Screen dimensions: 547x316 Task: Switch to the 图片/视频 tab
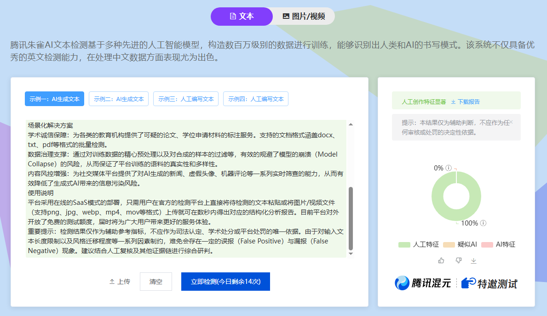tap(304, 16)
